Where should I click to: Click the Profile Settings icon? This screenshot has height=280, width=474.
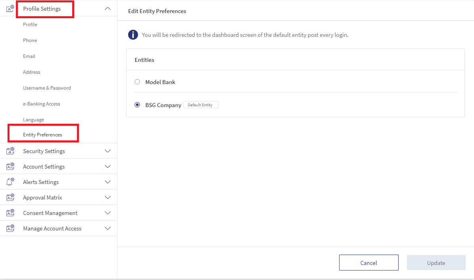10,8
